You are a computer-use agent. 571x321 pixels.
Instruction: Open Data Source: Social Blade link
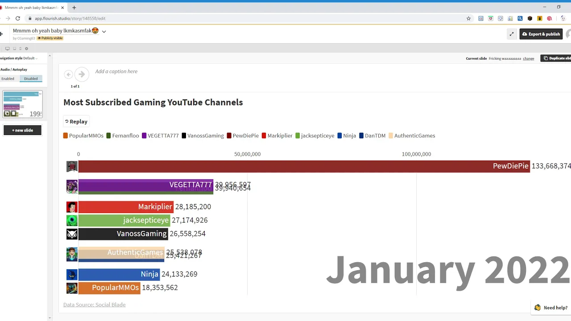[94, 305]
